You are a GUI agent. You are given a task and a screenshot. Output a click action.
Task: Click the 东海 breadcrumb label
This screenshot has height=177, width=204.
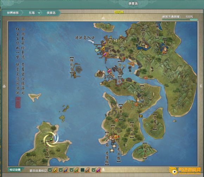[32, 13]
